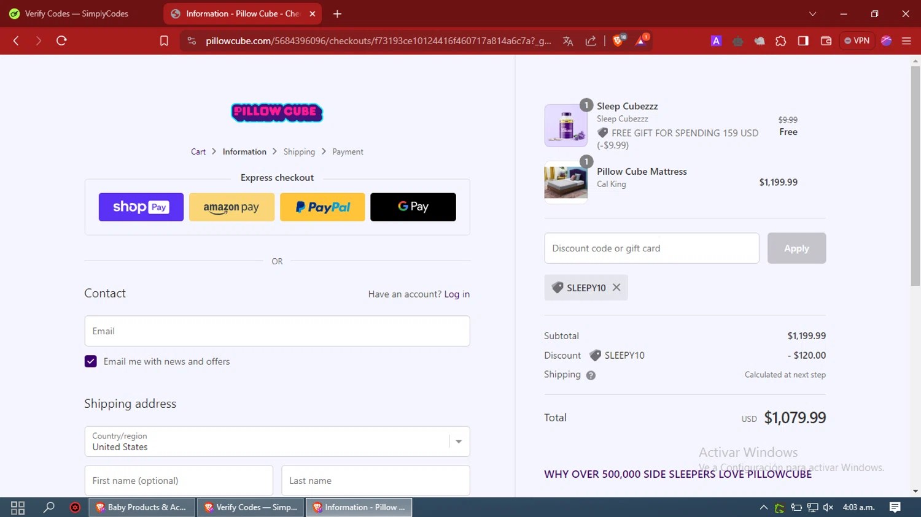Open the browser main menu
This screenshot has height=517, width=921.
pos(906,41)
